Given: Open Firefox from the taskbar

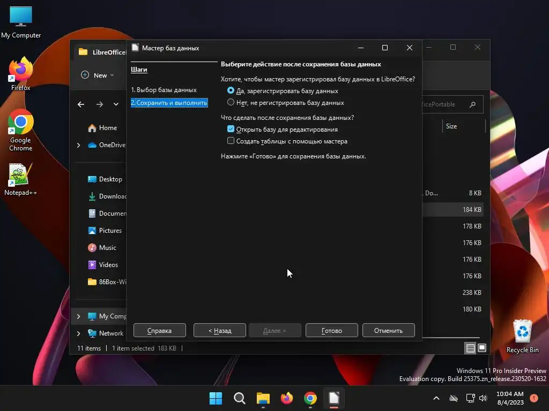Looking at the screenshot, I should 287,398.
